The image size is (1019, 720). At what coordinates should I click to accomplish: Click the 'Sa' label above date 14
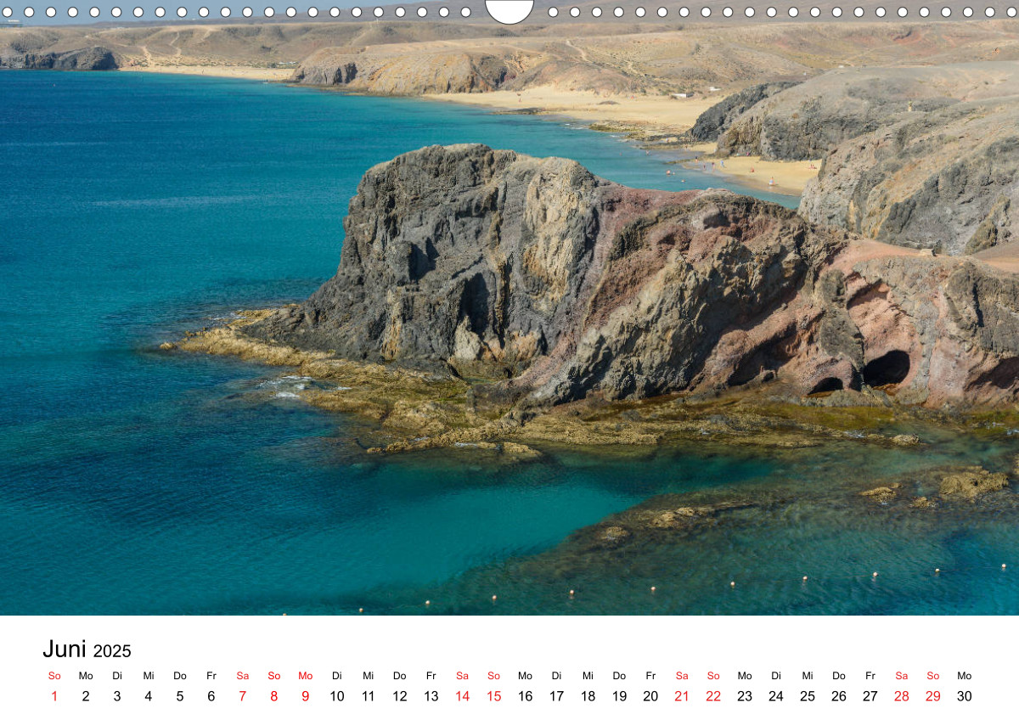click(x=463, y=676)
